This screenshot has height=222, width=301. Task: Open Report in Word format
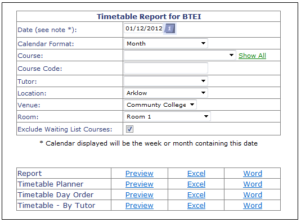click(253, 174)
